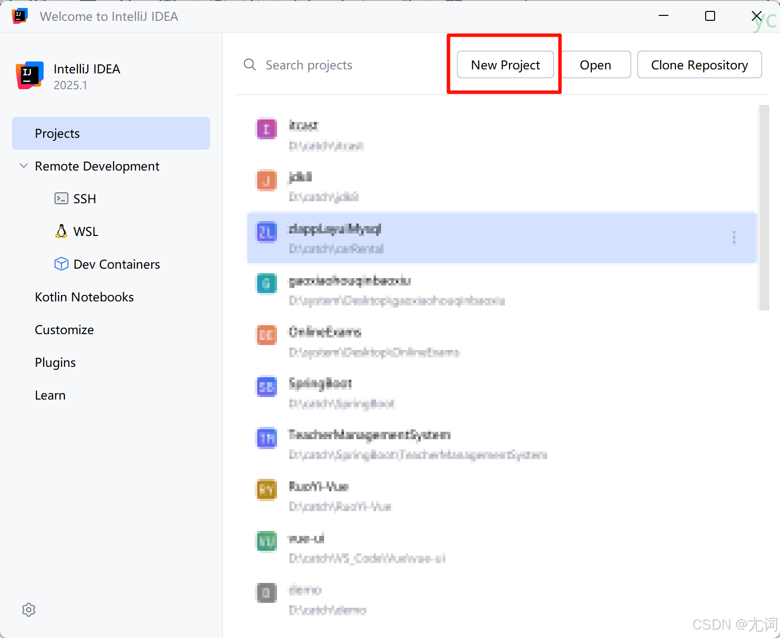Minimize the Welcome to IntelliJ IDEA window
Screen dimensions: 780x638
[664, 16]
